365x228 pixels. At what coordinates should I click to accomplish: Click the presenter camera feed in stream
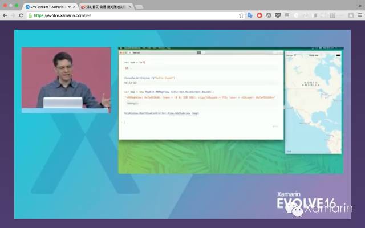click(66, 80)
